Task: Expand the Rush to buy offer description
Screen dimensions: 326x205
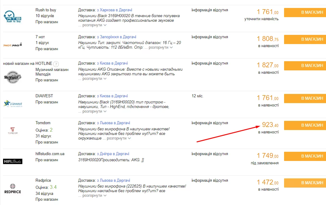Action: pos(94,25)
